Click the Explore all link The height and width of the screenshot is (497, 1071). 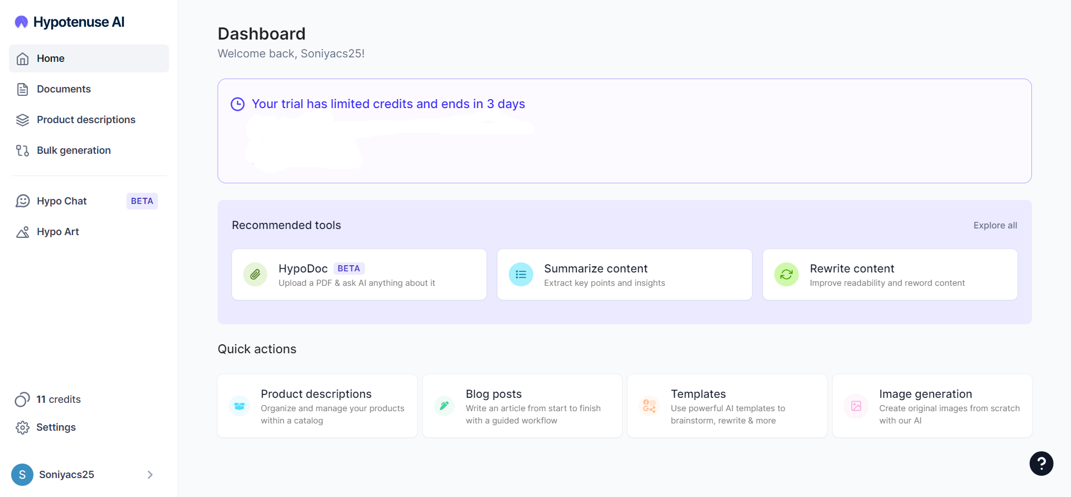coord(995,226)
